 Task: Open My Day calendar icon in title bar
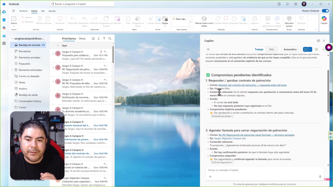pos(279,4)
